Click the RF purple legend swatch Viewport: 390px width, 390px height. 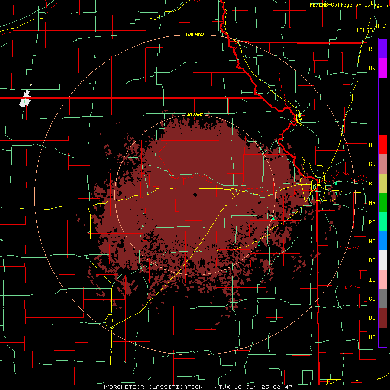pyautogui.click(x=383, y=49)
